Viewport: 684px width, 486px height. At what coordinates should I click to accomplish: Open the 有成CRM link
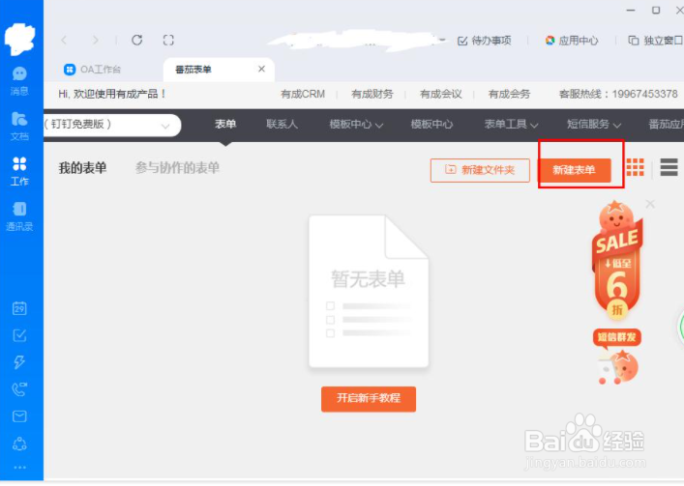[x=303, y=94]
